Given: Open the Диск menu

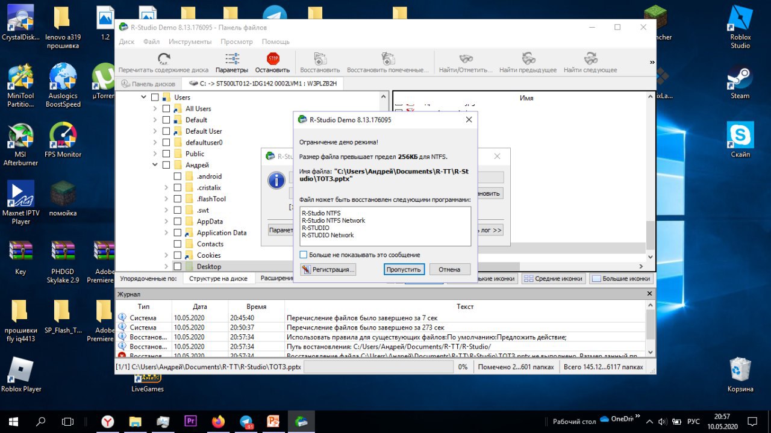Looking at the screenshot, I should click(x=126, y=42).
